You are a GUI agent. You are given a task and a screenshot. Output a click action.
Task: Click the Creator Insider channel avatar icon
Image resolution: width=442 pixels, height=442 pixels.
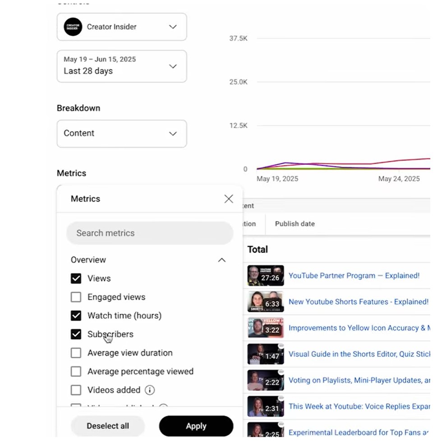tap(73, 27)
